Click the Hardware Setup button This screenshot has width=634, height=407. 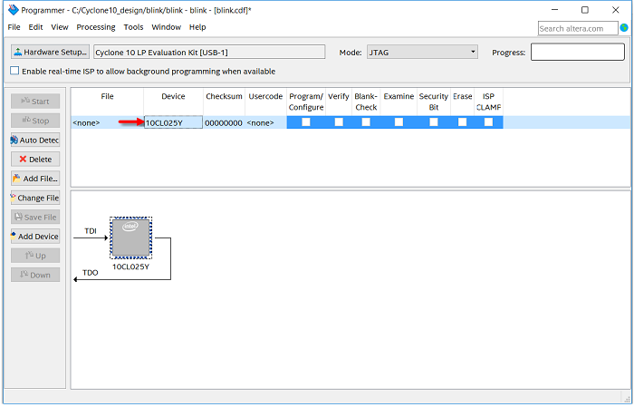click(x=50, y=53)
